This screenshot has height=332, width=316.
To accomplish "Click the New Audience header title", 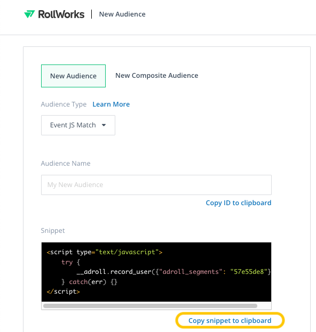I will tap(122, 14).
